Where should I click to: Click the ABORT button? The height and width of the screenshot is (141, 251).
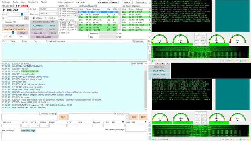(52, 29)
